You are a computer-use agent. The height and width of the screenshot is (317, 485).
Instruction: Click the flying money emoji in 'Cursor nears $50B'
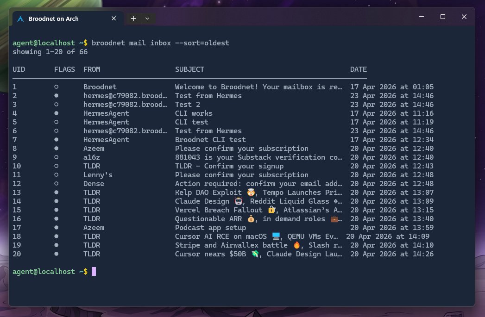[x=255, y=254]
